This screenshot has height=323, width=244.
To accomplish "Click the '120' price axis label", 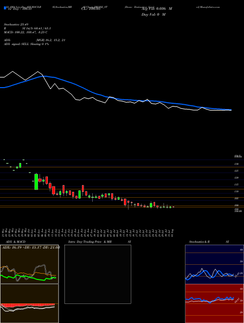I will tap(237, 178).
